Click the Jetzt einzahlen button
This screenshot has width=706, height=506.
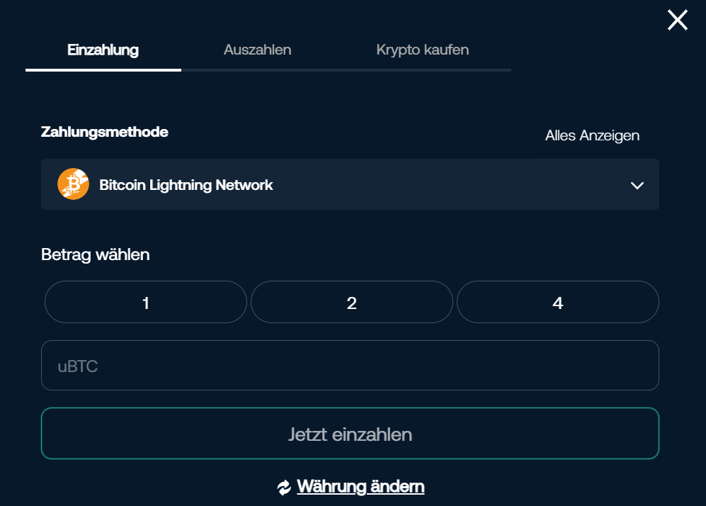click(350, 434)
